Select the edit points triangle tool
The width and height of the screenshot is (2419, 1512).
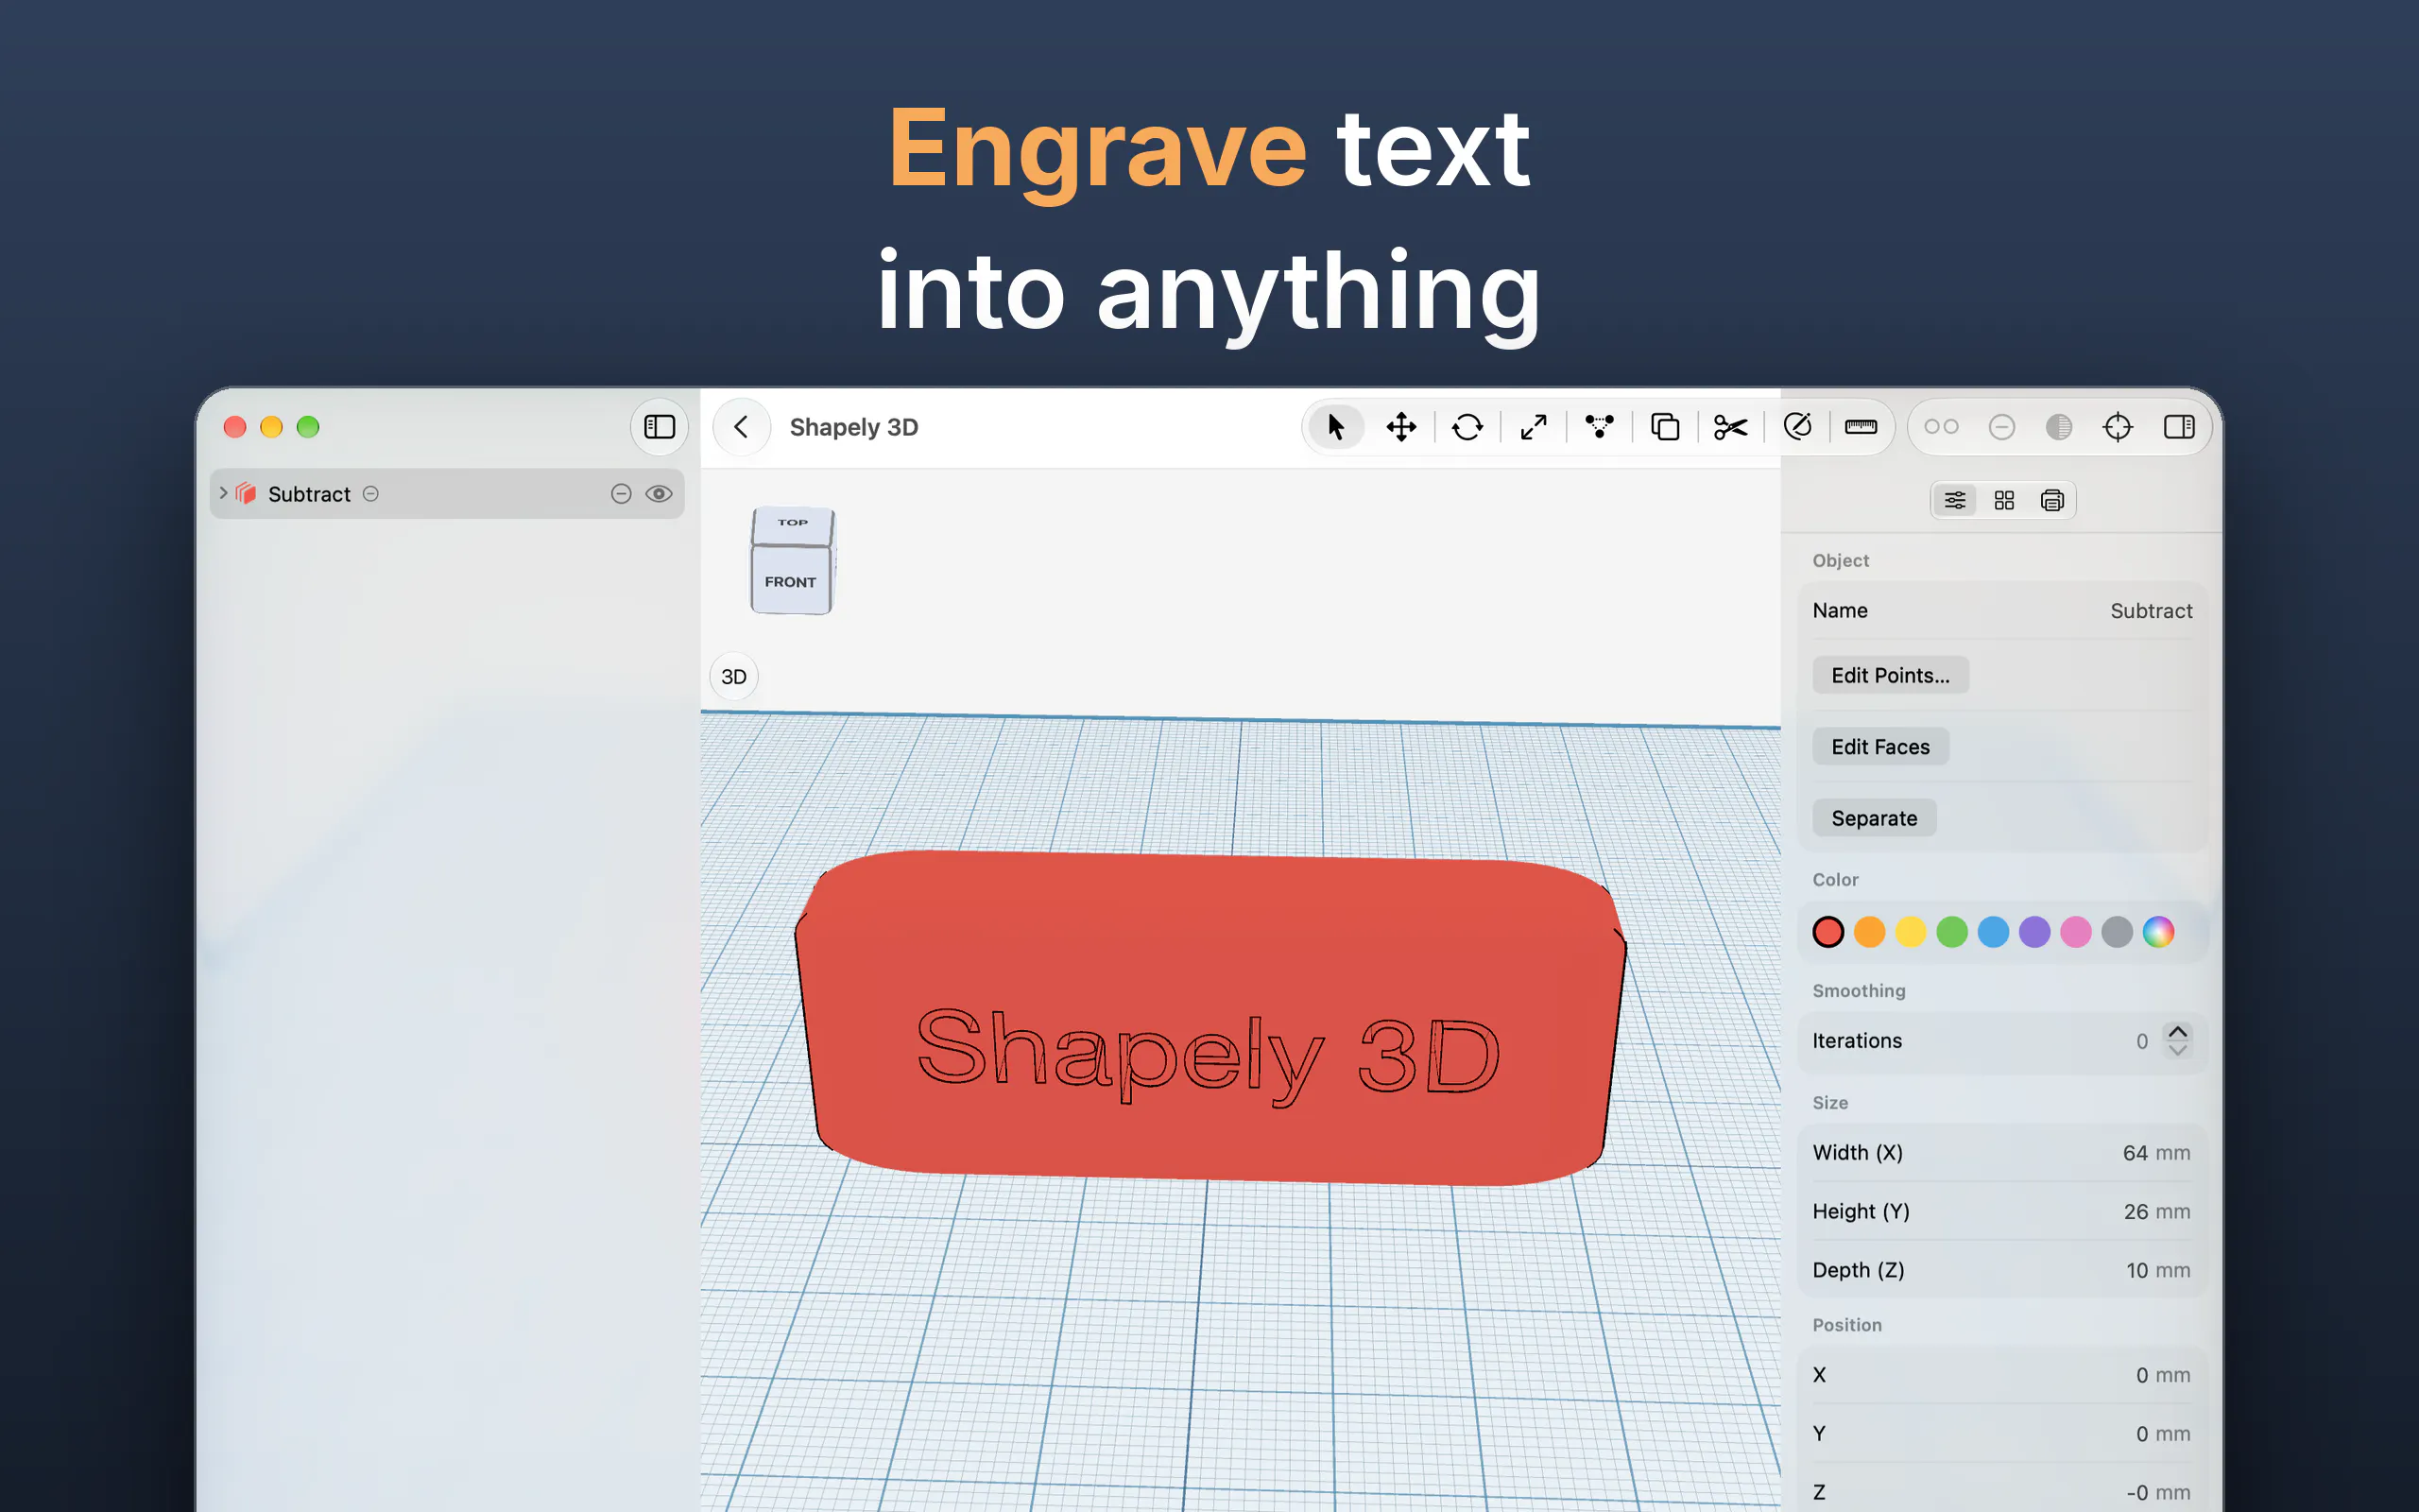1600,427
